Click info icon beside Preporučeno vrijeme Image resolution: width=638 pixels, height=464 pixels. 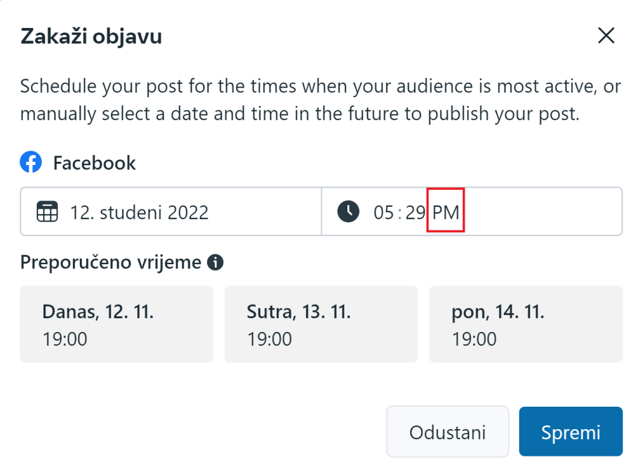pos(215,263)
